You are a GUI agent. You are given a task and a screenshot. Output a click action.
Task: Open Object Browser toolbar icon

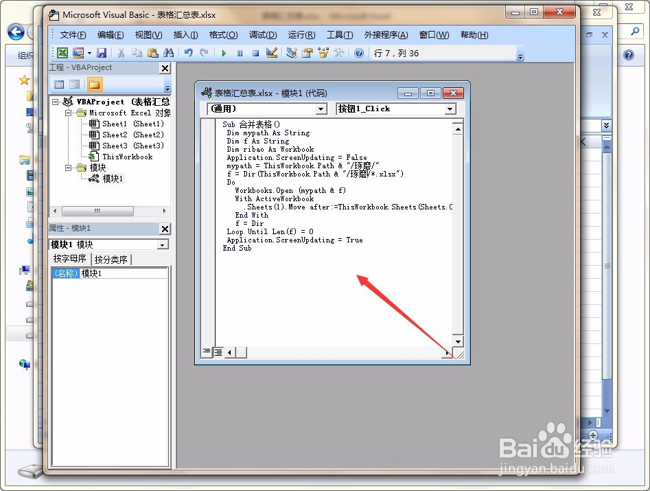coord(323,53)
